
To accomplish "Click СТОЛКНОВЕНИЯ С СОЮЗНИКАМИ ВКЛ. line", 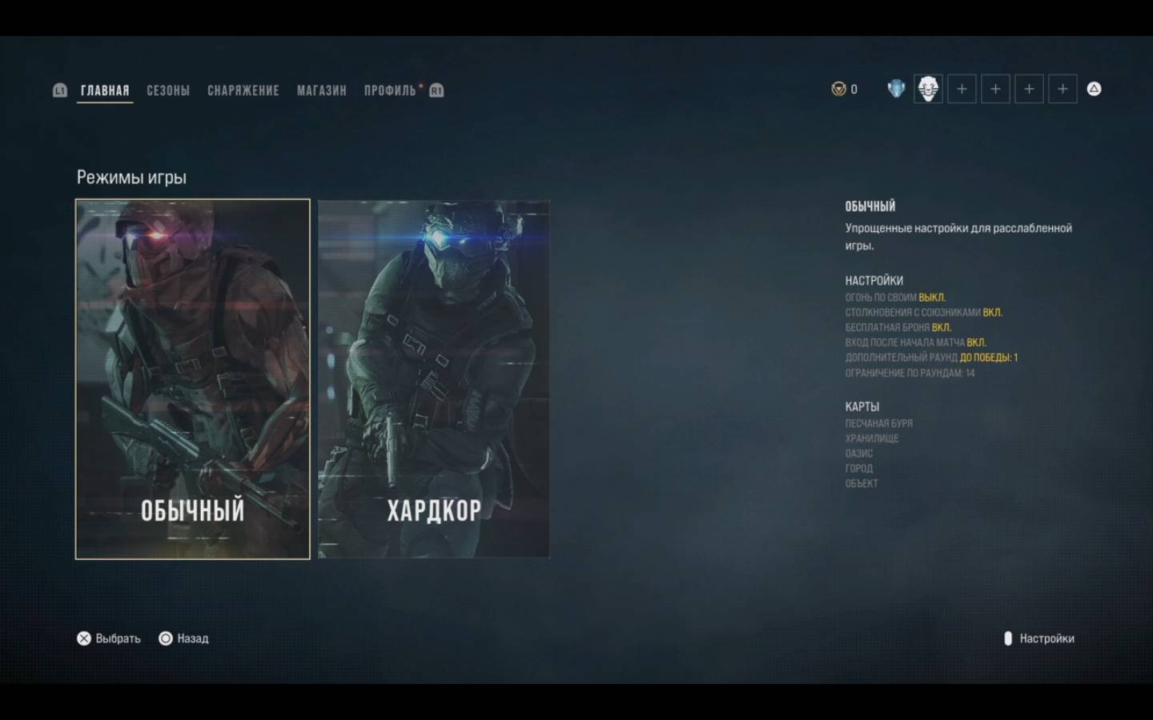I will coord(924,313).
